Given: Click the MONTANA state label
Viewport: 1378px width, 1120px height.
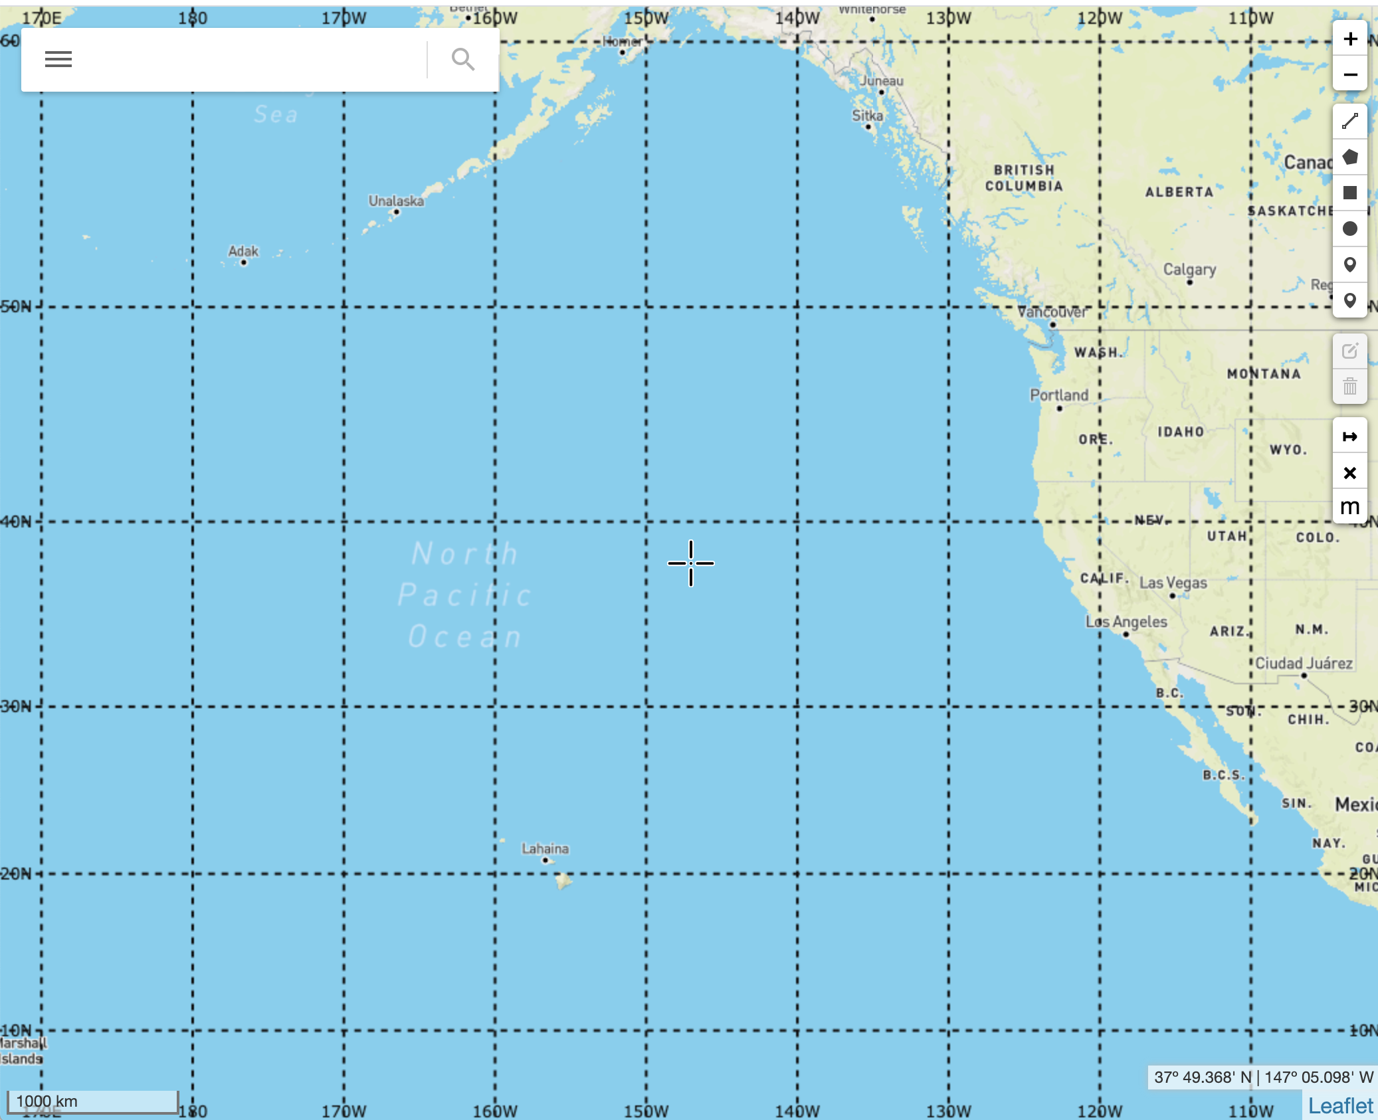Looking at the screenshot, I should click(x=1264, y=374).
